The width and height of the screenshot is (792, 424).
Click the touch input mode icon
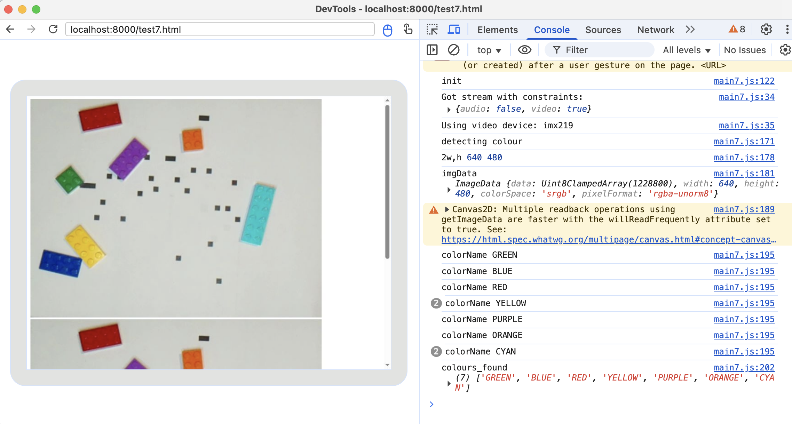pos(408,29)
